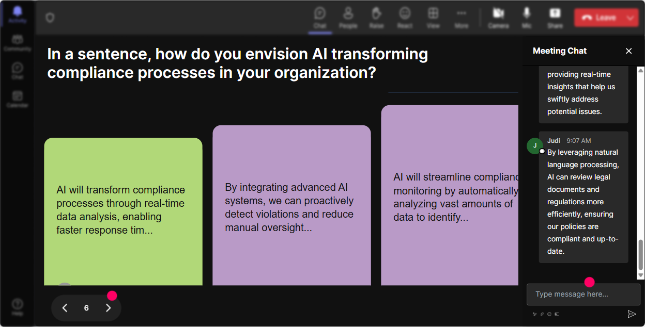The width and height of the screenshot is (645, 327).
Task: Change the meeting View layout
Action: point(433,18)
